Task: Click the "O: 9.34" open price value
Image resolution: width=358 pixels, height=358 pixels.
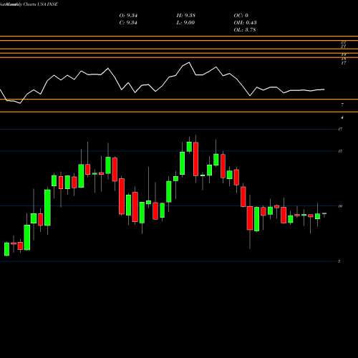Action: pyautogui.click(x=128, y=16)
